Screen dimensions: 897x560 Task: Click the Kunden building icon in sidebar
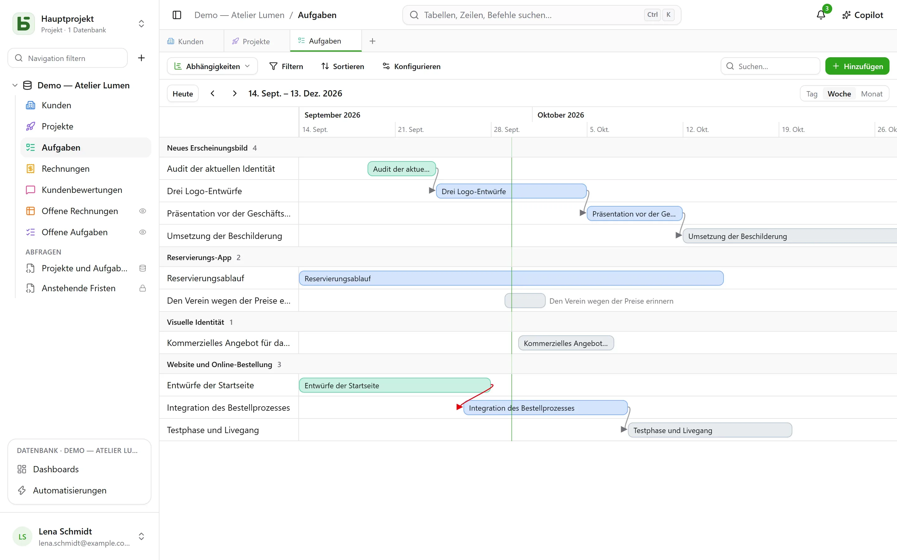(31, 105)
